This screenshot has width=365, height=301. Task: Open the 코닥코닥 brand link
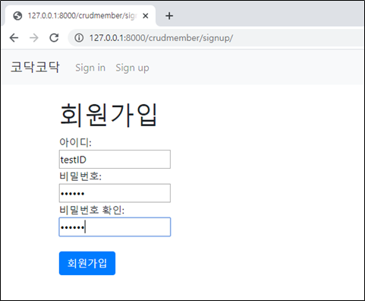click(x=35, y=68)
